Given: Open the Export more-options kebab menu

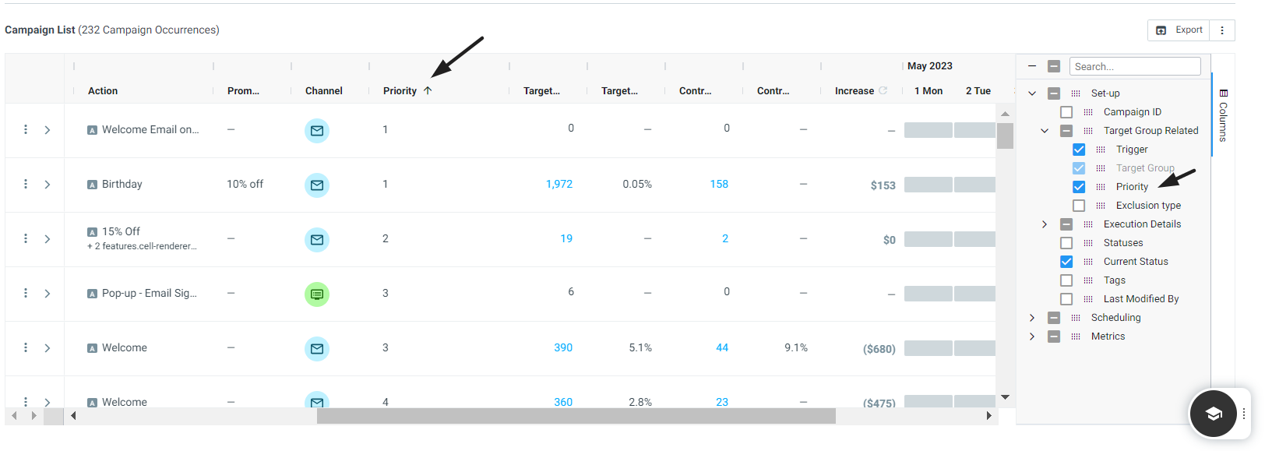Looking at the screenshot, I should pyautogui.click(x=1222, y=30).
